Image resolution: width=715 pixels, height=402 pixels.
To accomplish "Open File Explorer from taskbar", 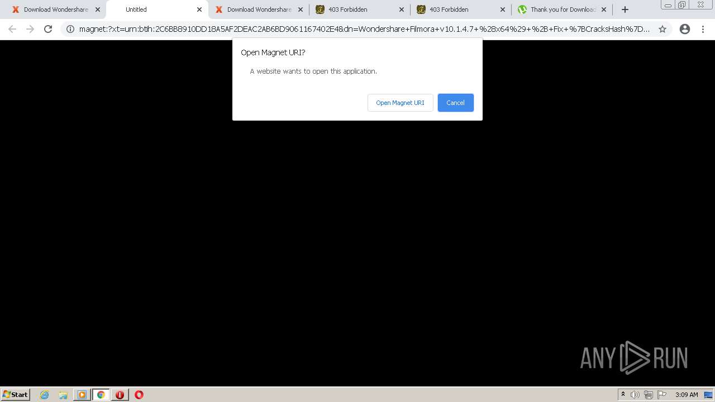I will (63, 395).
